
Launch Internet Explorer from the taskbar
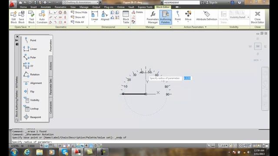(x=27, y=152)
